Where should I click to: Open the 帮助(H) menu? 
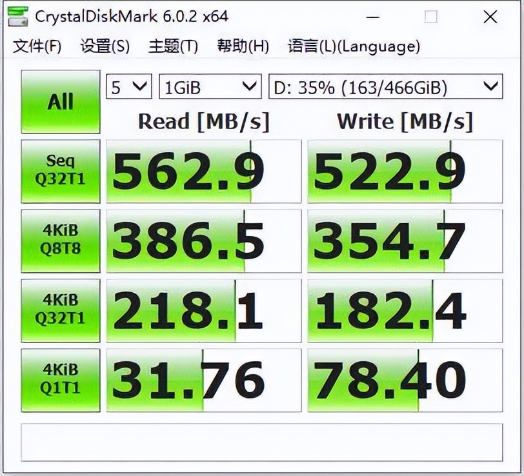[243, 46]
